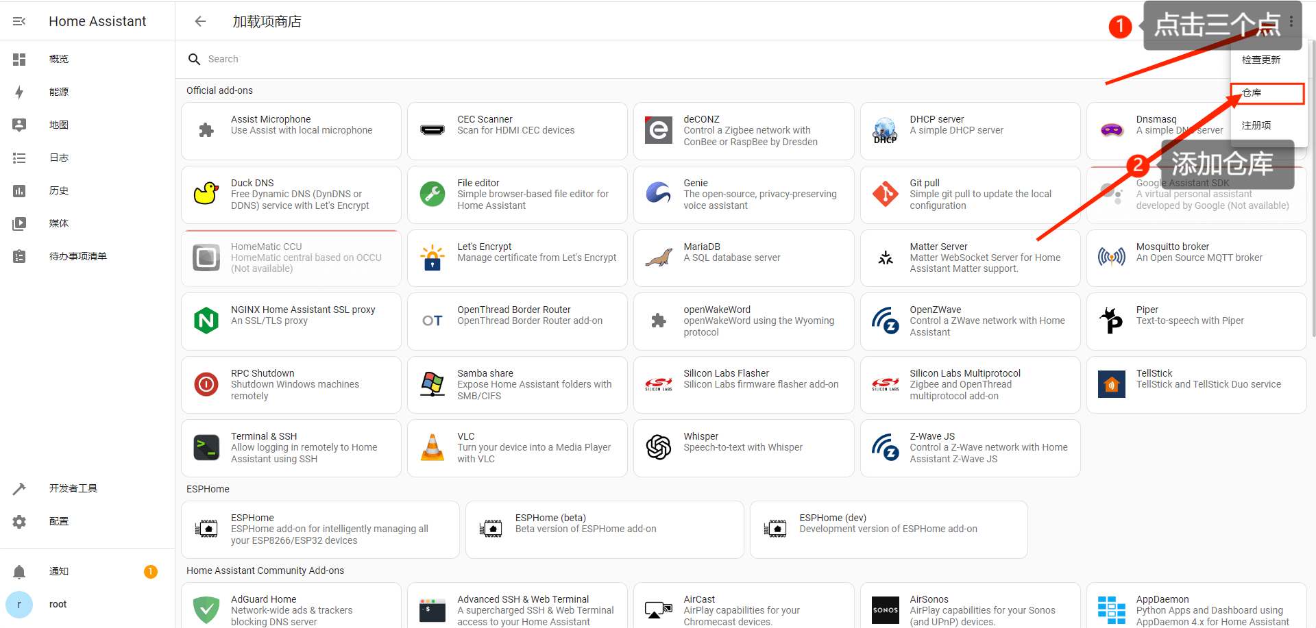Viewport: 1316px width, 628px height.
Task: View 通知 notifications bell
Action: 19,571
